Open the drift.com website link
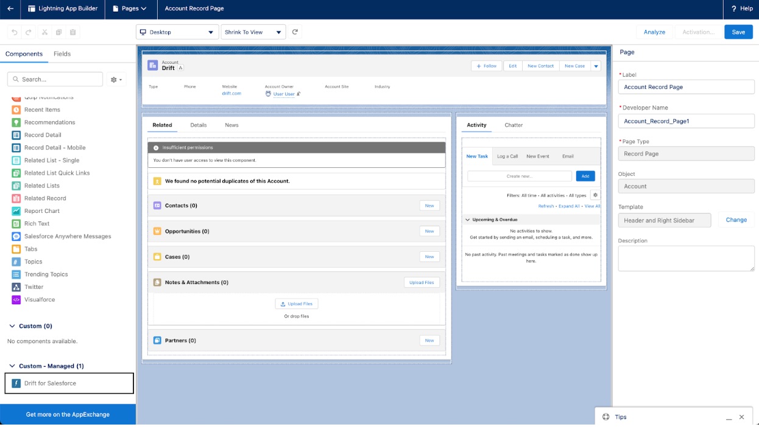 231,94
